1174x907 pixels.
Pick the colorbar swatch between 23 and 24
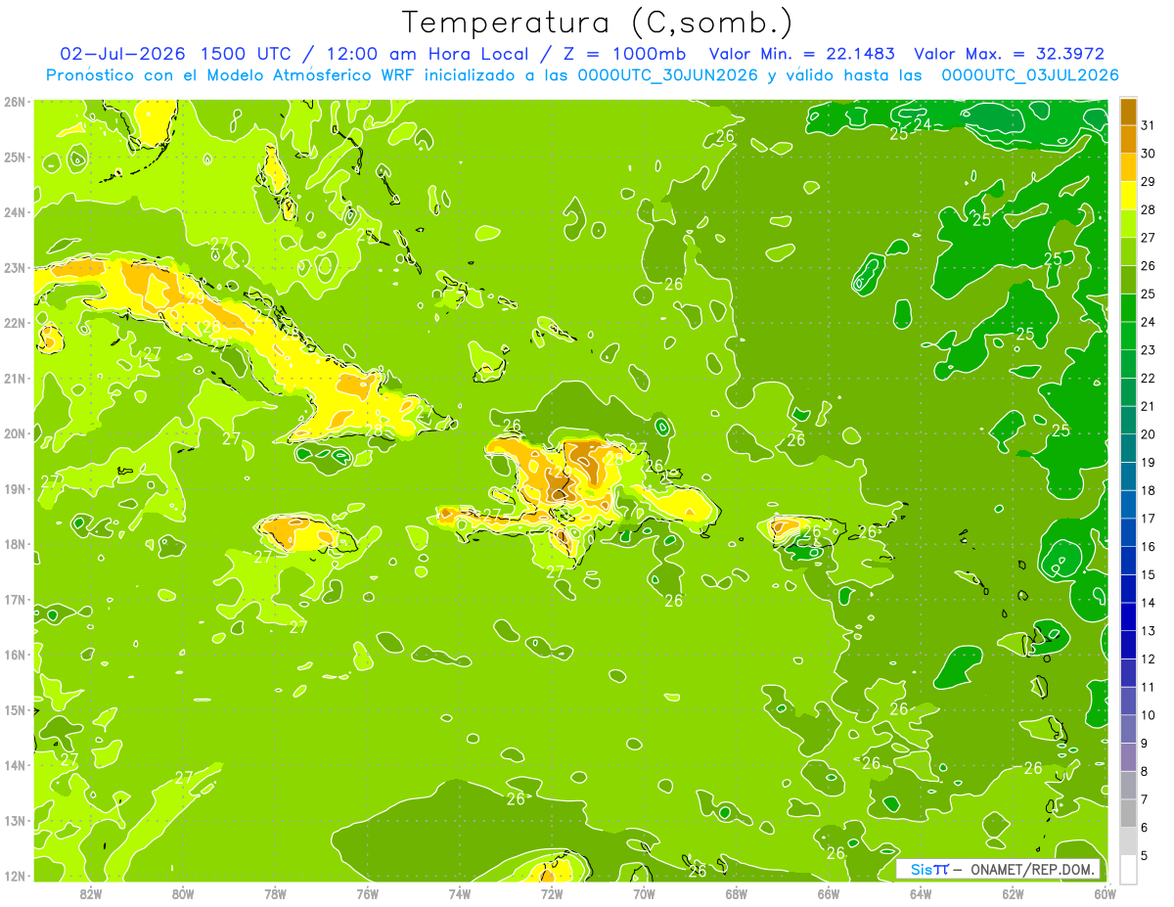tap(1128, 337)
